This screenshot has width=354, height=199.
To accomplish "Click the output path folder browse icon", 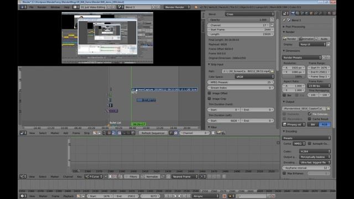I will pyautogui.click(x=329, y=108).
